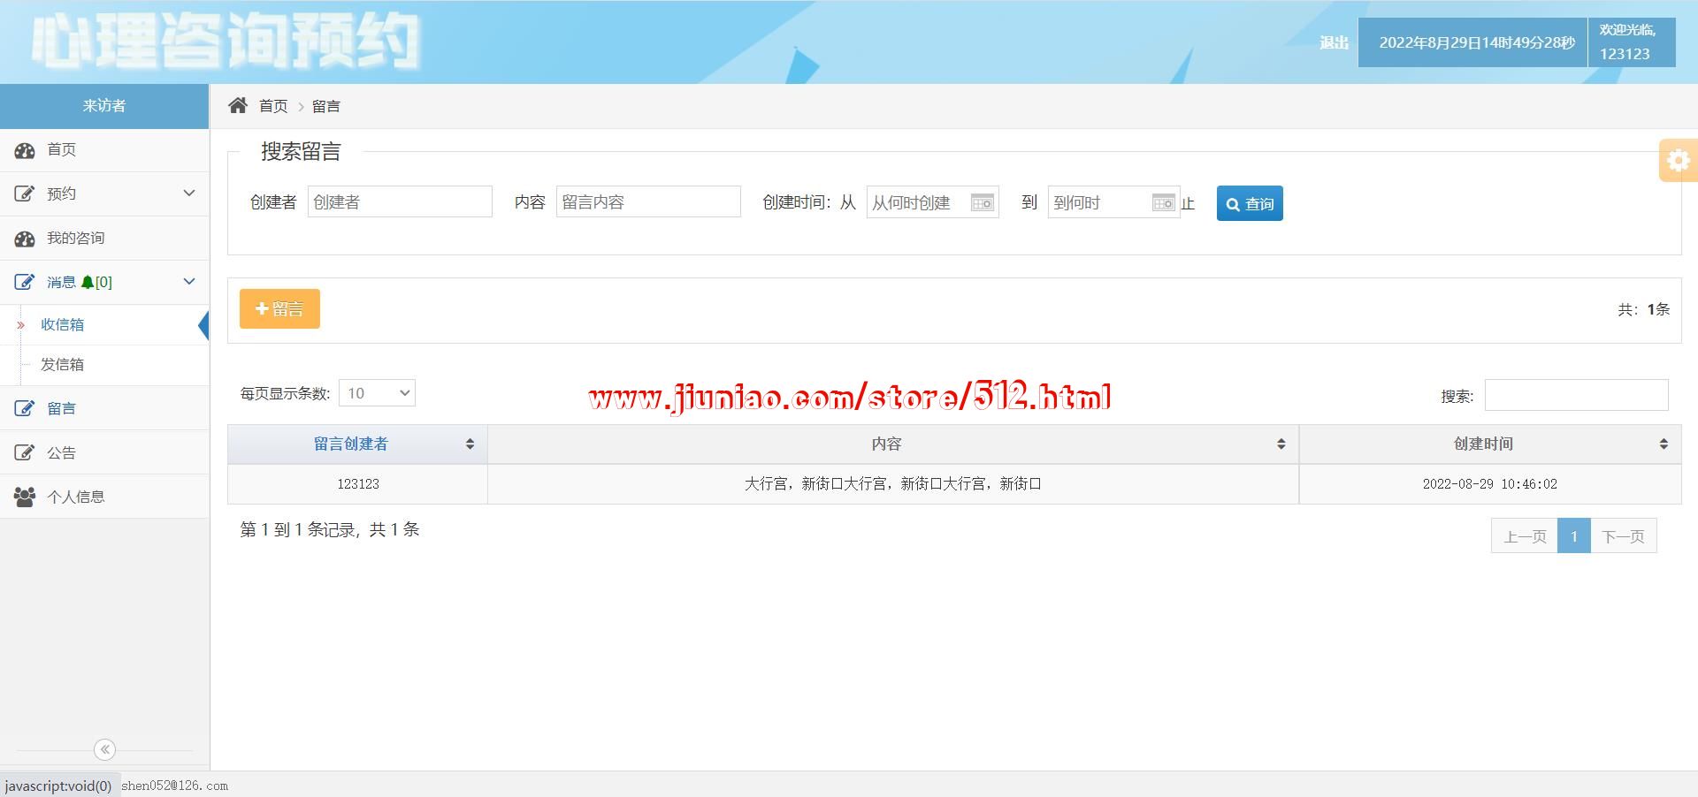Screen dimensions: 1698x797
Task: Open 首页 in the sidebar
Action: [104, 150]
